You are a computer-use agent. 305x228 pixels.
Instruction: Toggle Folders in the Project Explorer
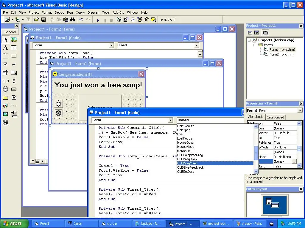point(265,33)
